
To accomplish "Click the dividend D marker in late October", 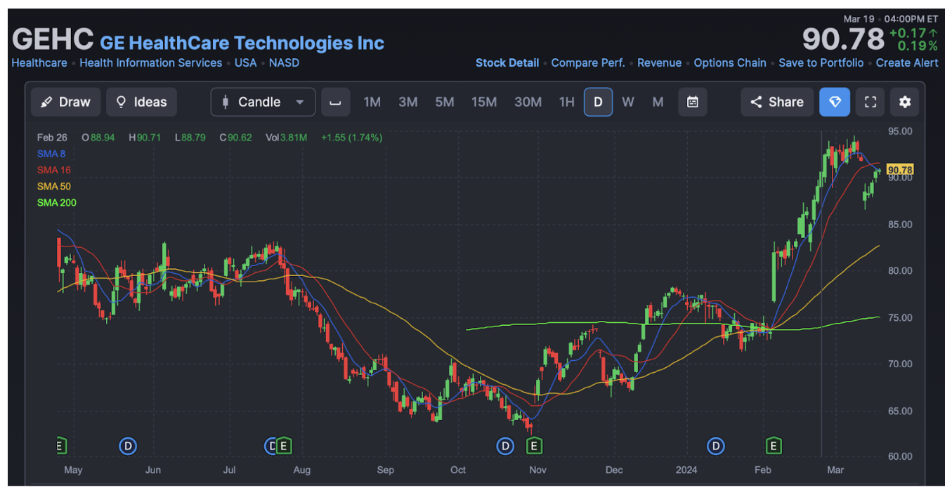I will tap(505, 445).
